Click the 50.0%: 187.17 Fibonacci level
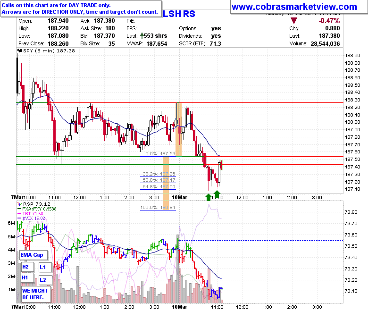 point(159,180)
